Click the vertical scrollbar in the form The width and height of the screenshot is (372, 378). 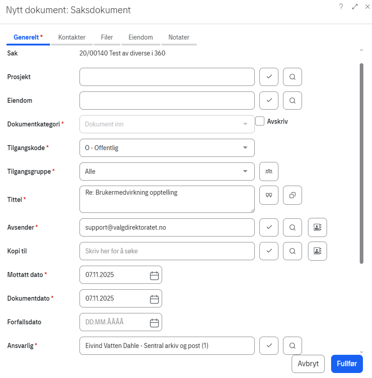[362, 164]
